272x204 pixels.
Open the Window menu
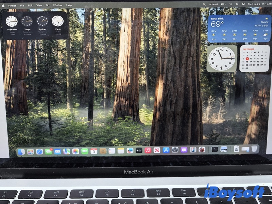coord(58,5)
